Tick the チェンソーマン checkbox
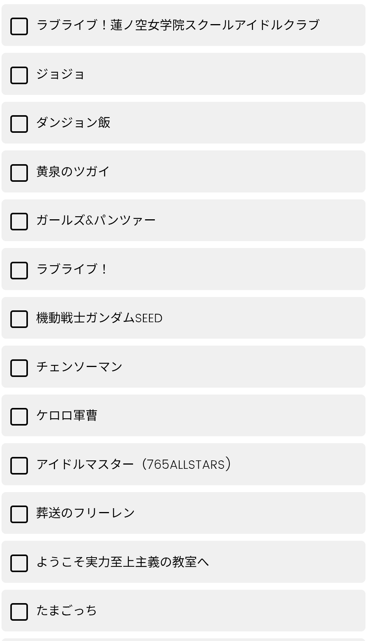Screen dimensions: 367x641 pos(19,368)
